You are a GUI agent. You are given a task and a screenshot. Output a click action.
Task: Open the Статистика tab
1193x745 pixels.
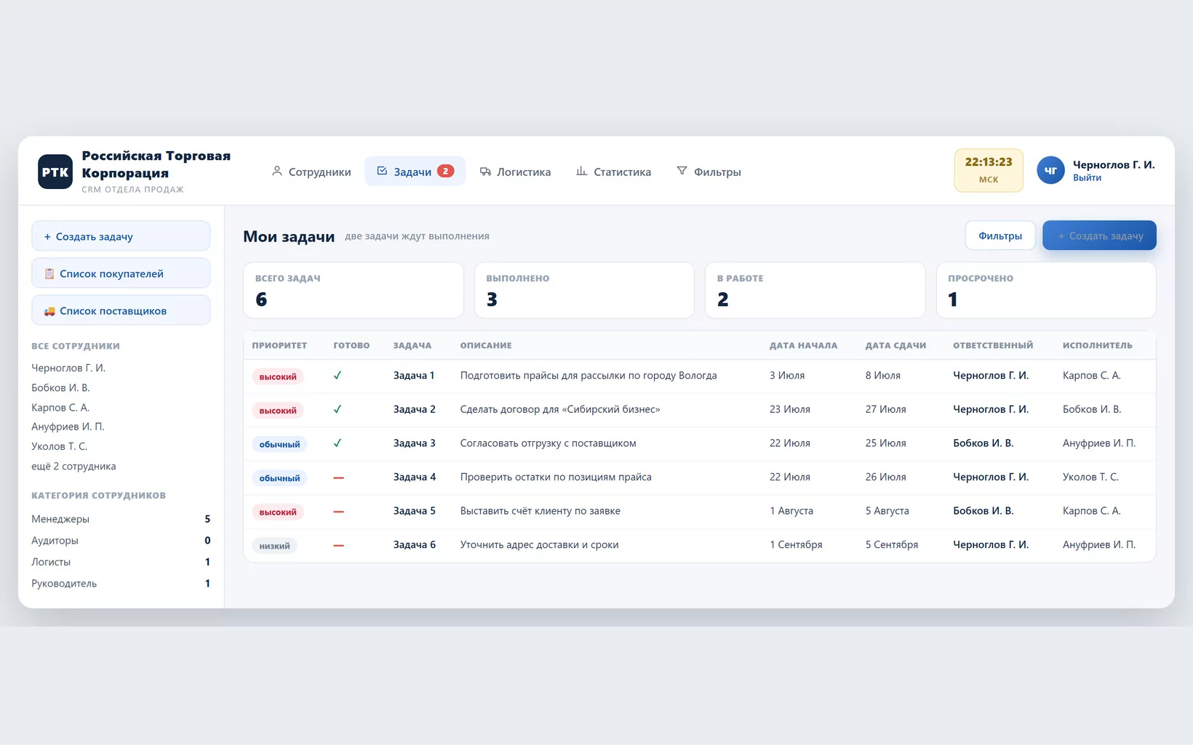(x=613, y=172)
